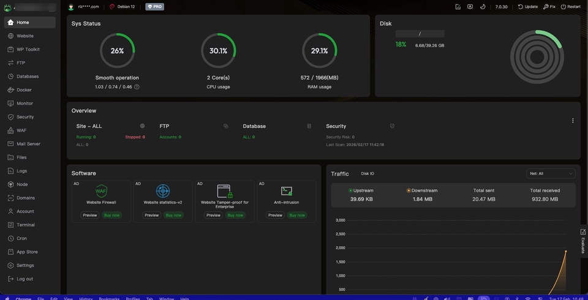Open the Security sidebar item

30,117
